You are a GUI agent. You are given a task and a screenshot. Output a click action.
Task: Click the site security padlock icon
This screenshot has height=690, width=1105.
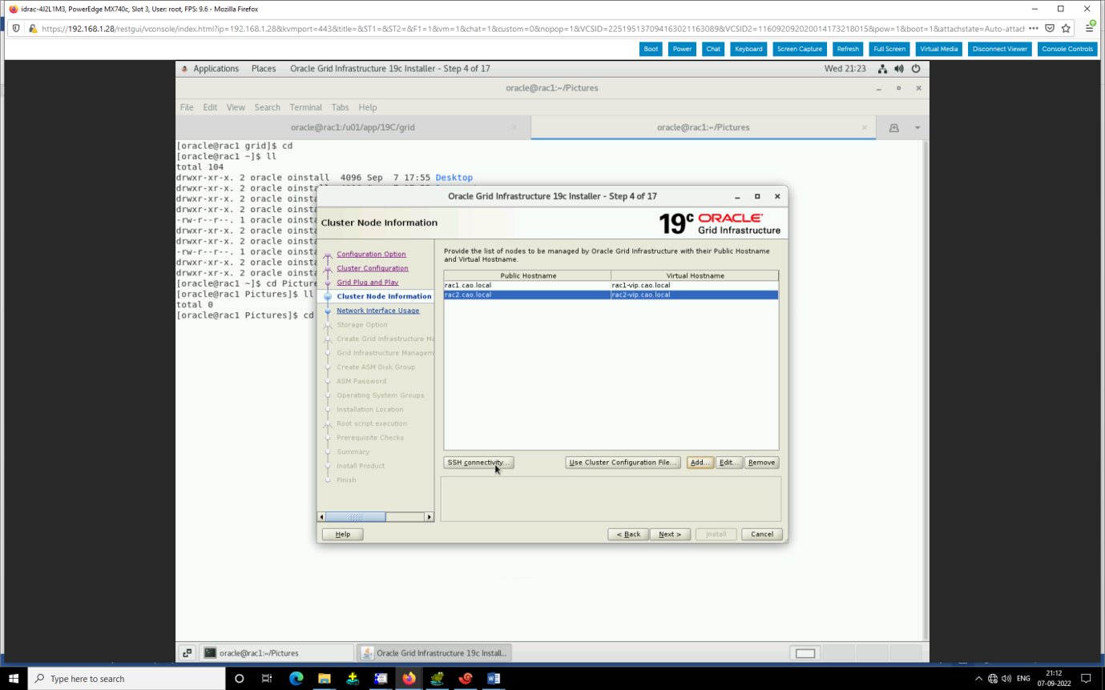(33, 28)
